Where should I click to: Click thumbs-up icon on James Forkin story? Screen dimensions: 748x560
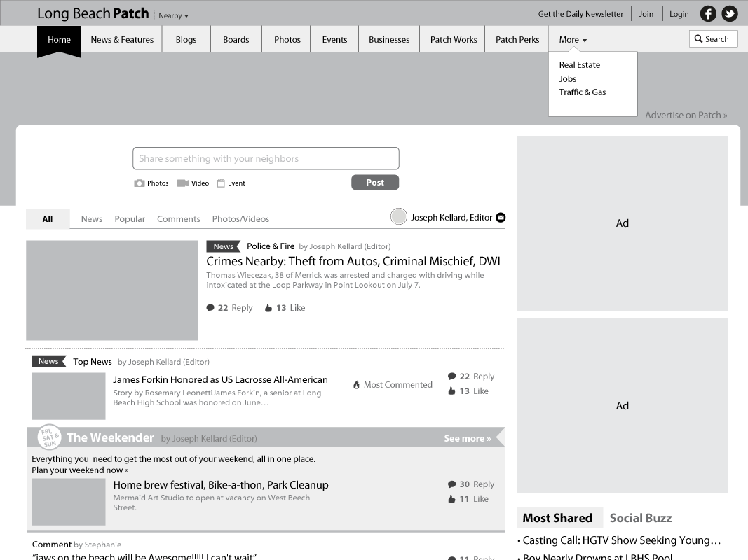click(x=451, y=391)
